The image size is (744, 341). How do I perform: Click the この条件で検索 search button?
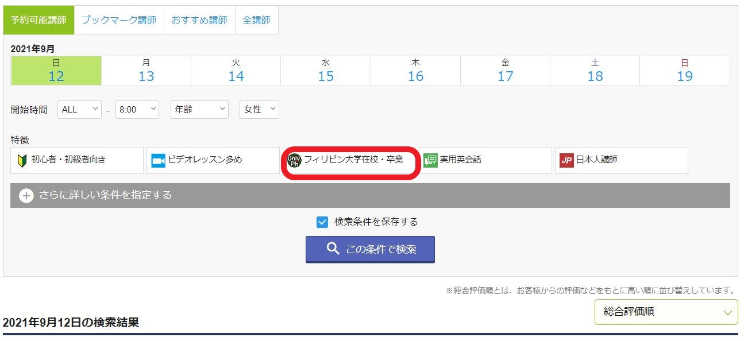[x=370, y=249]
